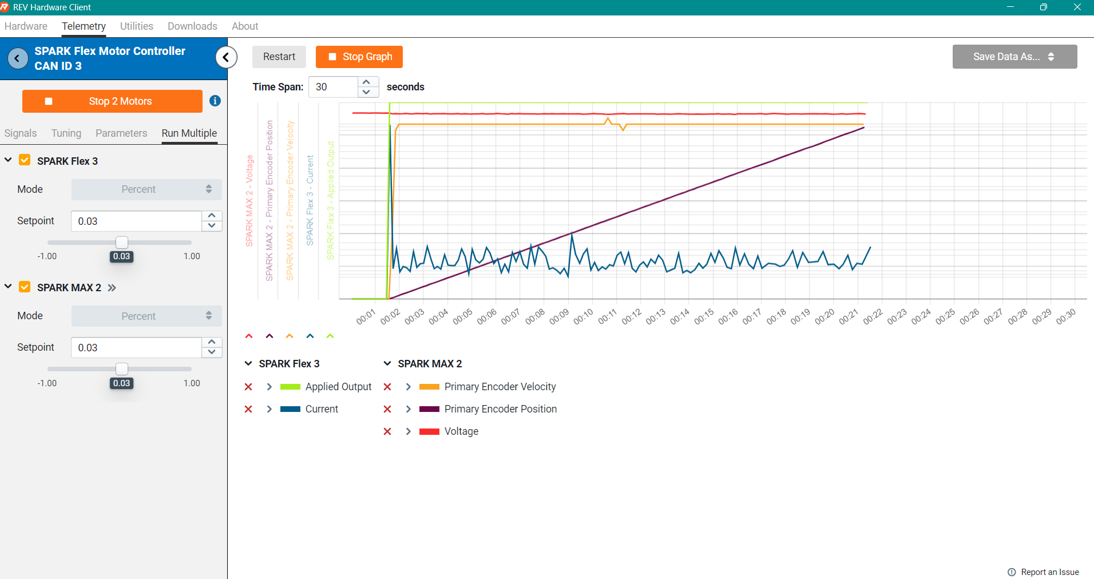Uncheck the SPARK Flex 3 checkbox

pyautogui.click(x=25, y=160)
